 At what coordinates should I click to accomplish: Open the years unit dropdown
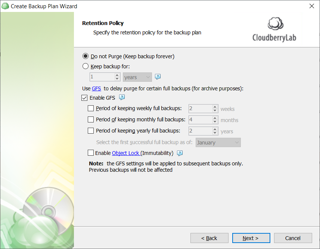pos(137,77)
